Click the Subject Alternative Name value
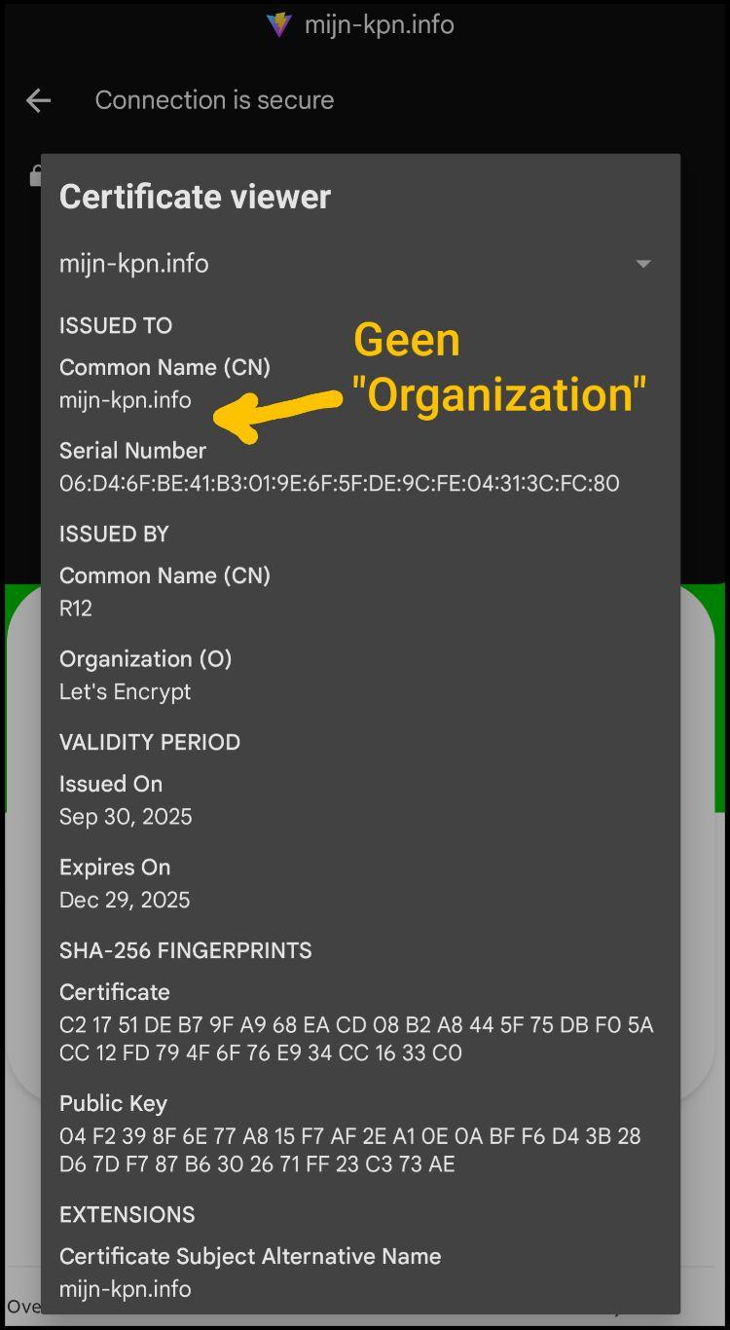The width and height of the screenshot is (730, 1330). [x=125, y=1289]
